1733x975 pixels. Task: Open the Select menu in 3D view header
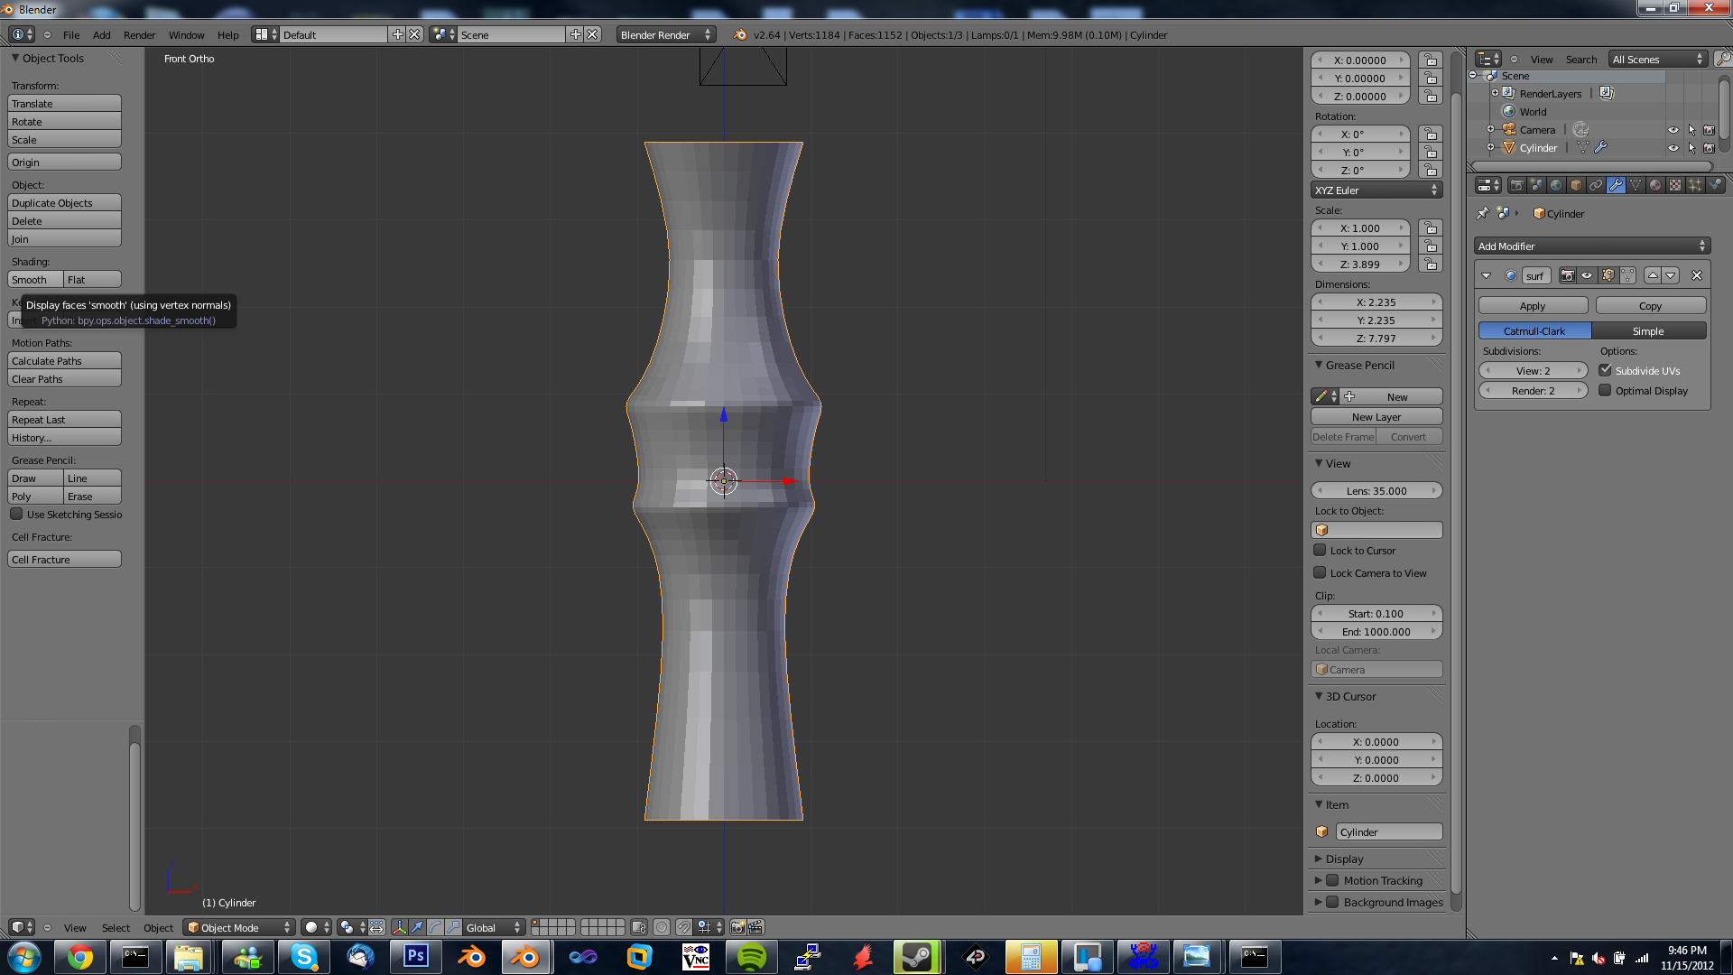click(x=116, y=928)
